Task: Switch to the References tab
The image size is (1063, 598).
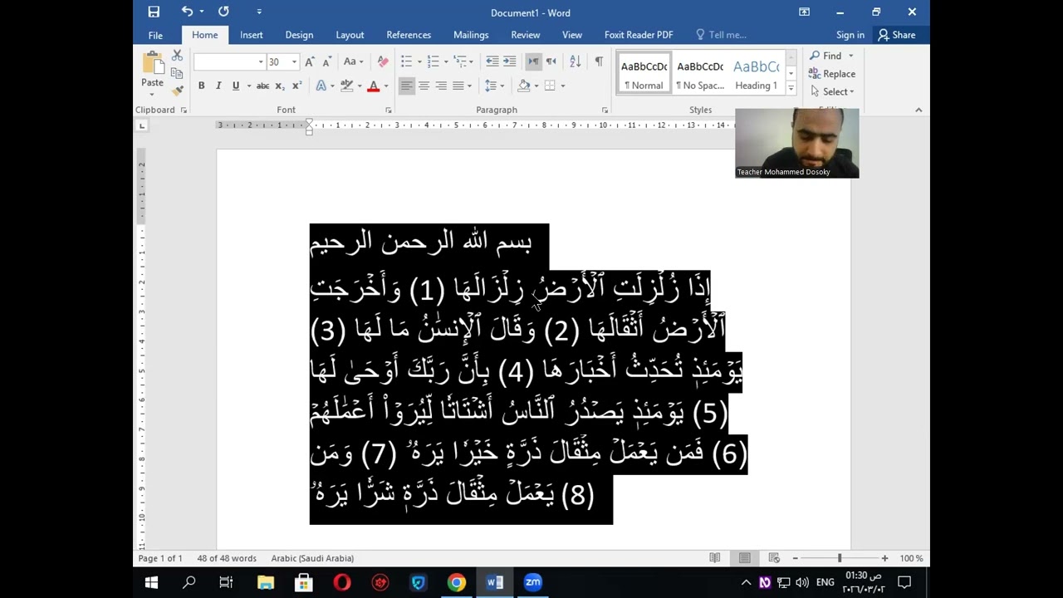Action: coord(409,35)
